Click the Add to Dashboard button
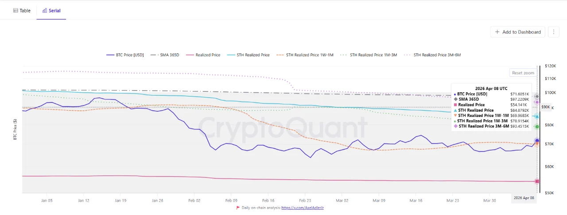The image size is (567, 215). coord(517,32)
